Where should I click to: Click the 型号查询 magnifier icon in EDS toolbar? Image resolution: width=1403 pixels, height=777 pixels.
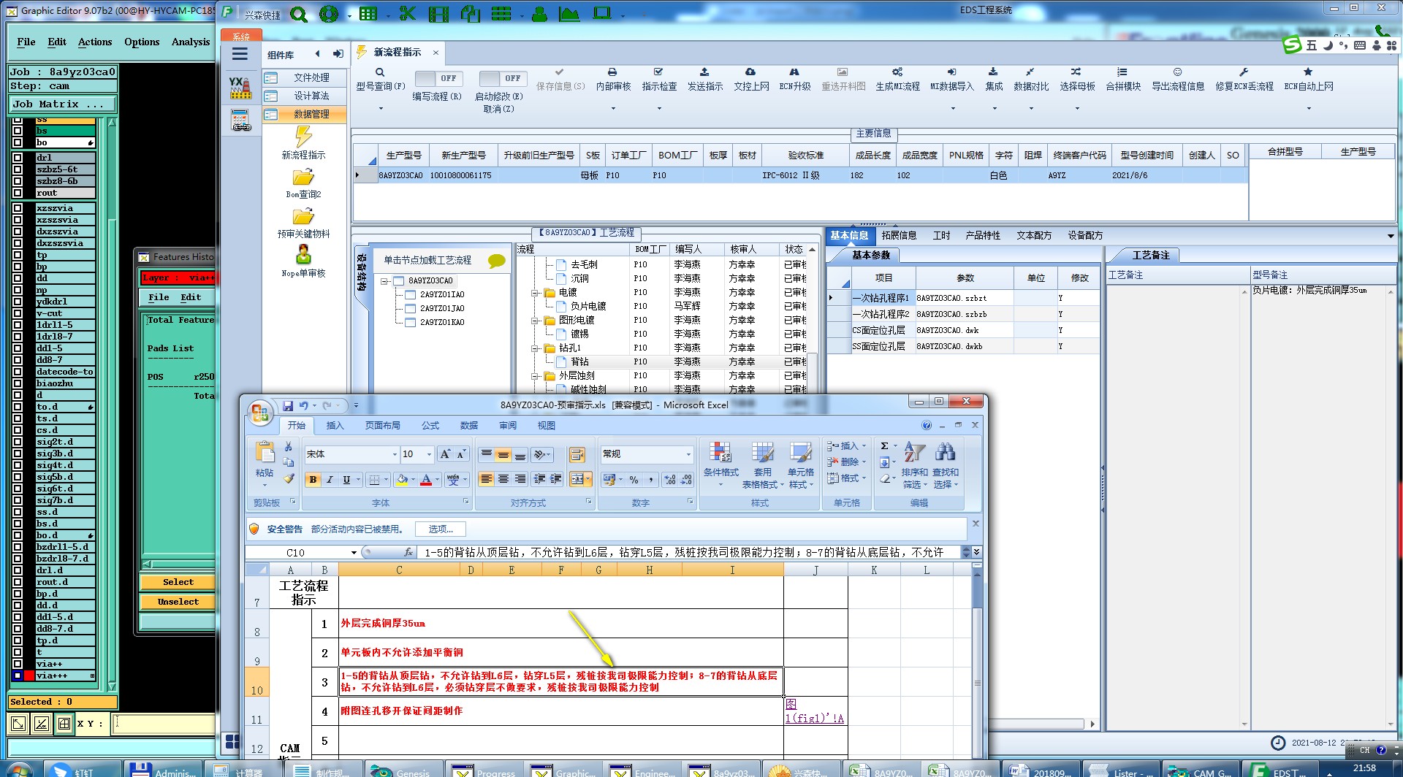[380, 72]
